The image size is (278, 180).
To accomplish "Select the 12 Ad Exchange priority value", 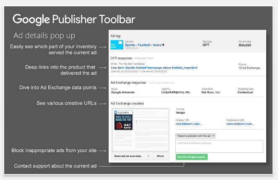I will point(249,68).
